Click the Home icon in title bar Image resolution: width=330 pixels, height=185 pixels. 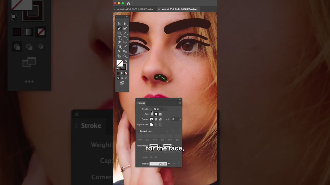(x=128, y=3)
